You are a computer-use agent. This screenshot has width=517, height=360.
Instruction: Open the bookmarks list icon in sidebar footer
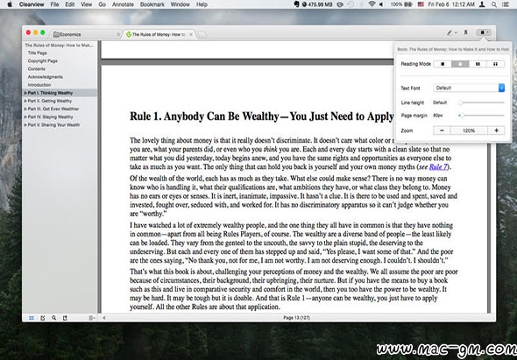(65, 318)
